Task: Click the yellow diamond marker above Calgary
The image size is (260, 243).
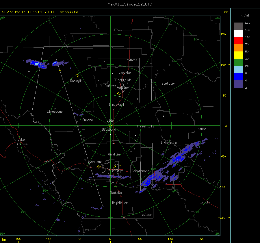Action: 114,166
